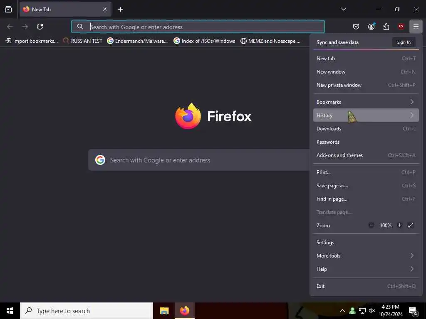
Task: Choose New tab menu entry
Action: point(366,58)
